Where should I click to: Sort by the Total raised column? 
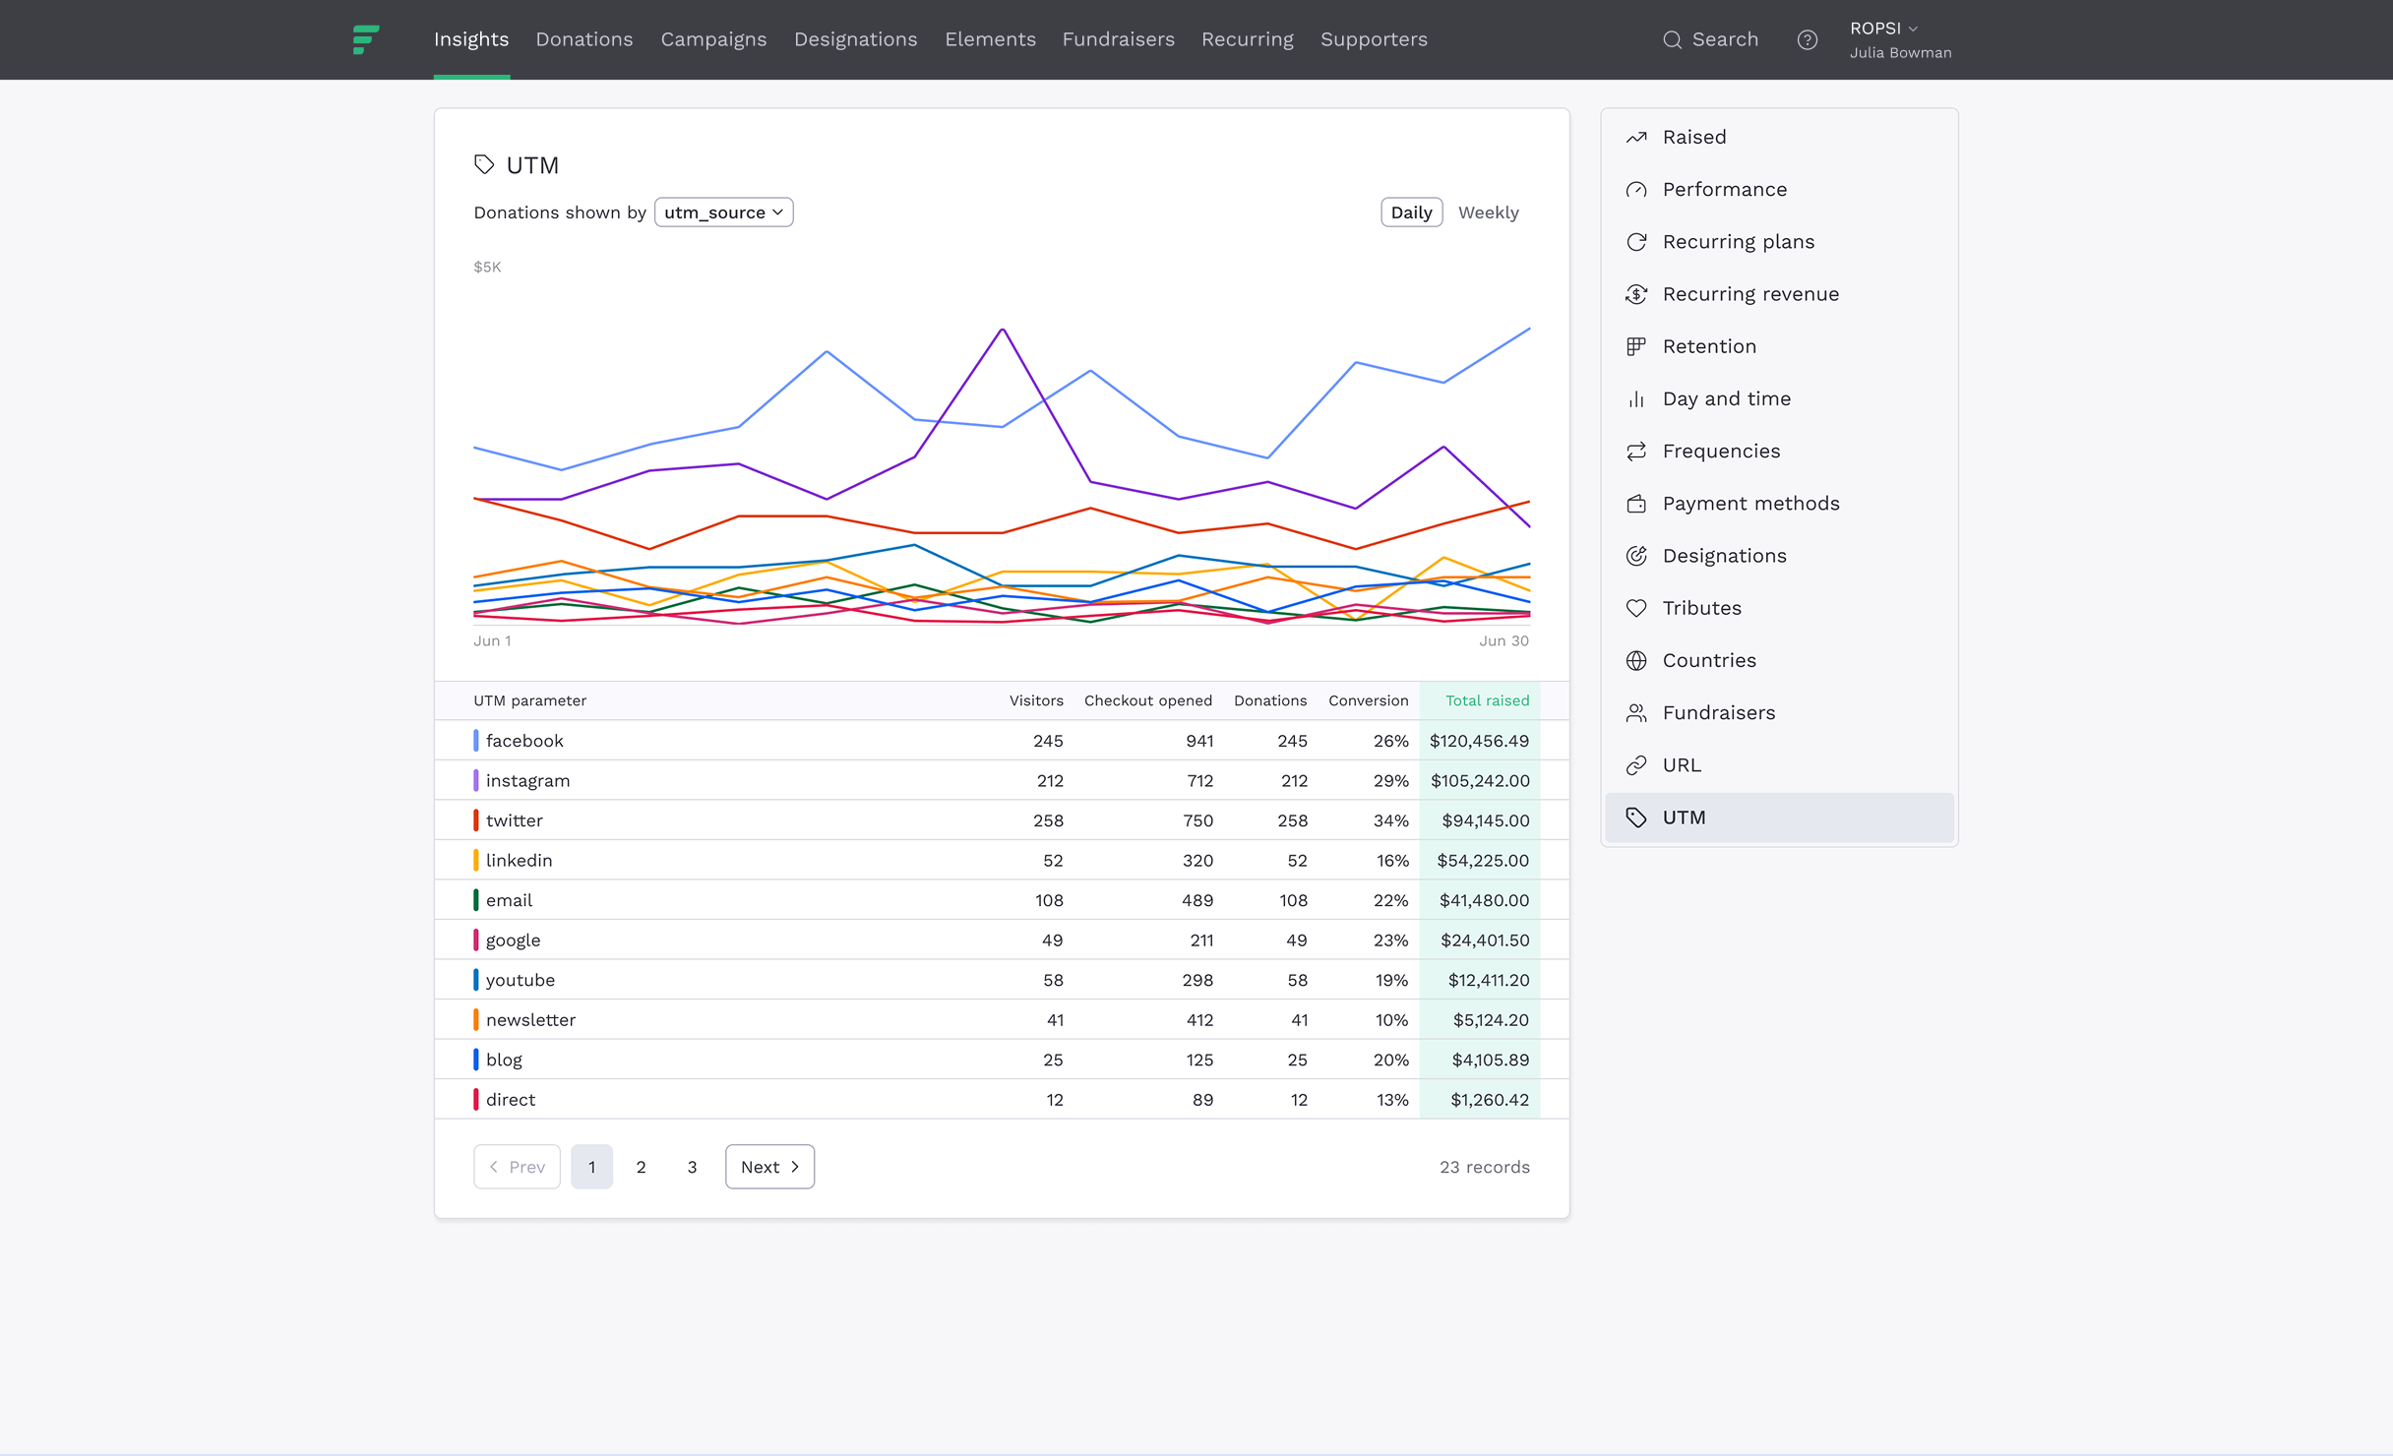(1486, 700)
